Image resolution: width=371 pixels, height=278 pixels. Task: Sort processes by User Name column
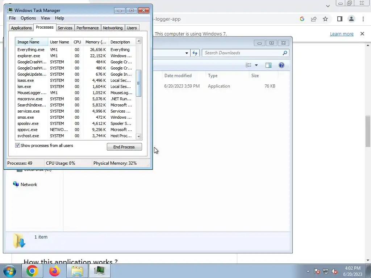59,42
